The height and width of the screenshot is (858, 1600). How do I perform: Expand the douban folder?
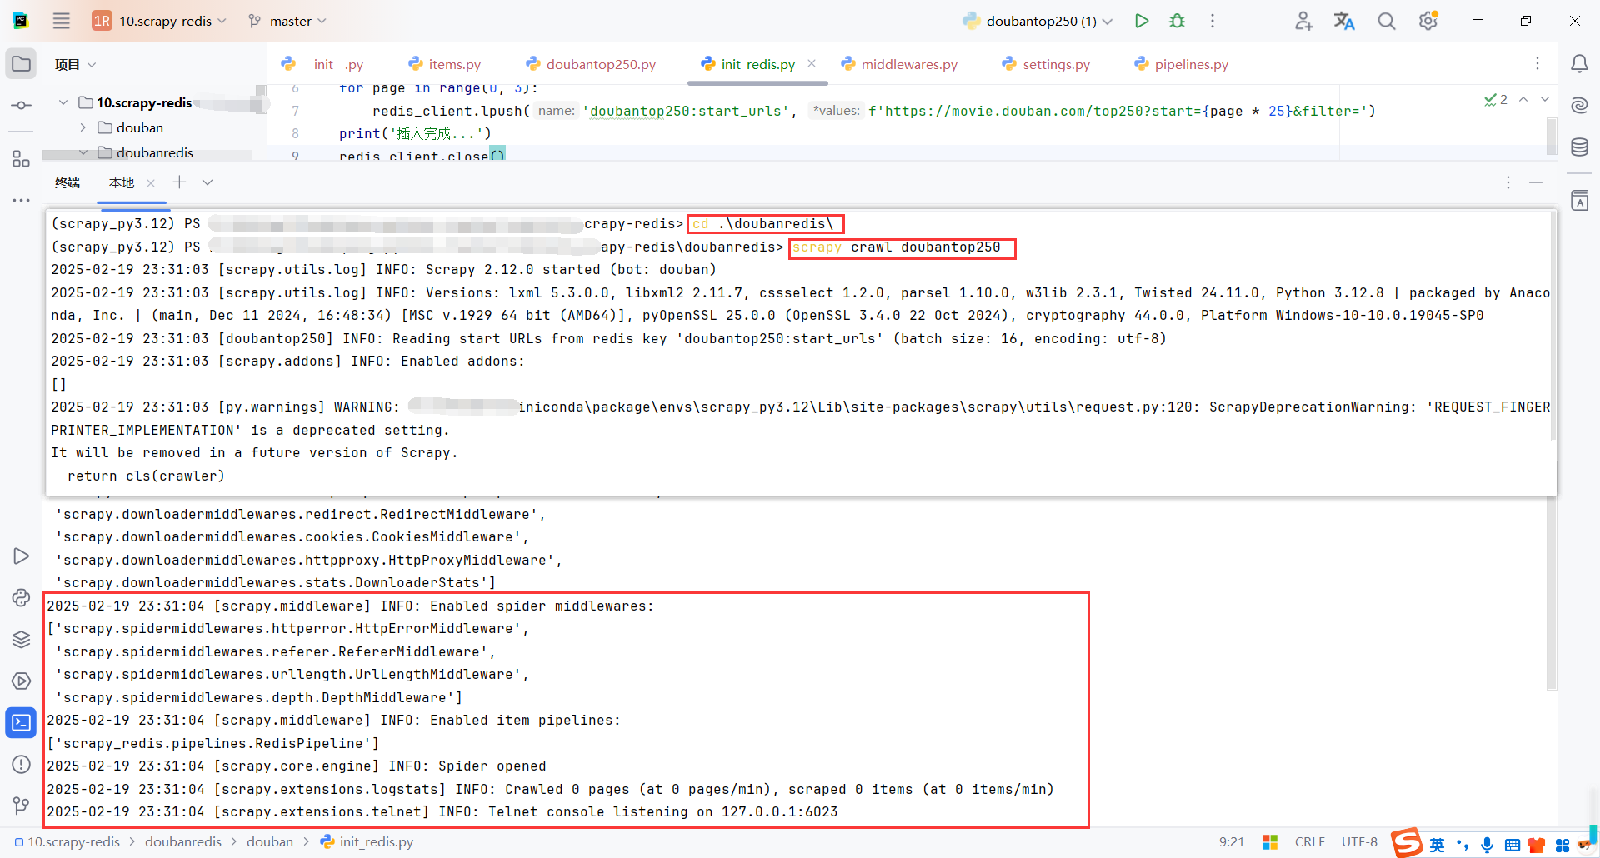coord(82,127)
